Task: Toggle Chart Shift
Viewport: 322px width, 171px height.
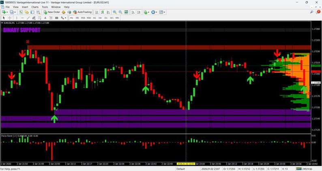Action: (x=139, y=12)
